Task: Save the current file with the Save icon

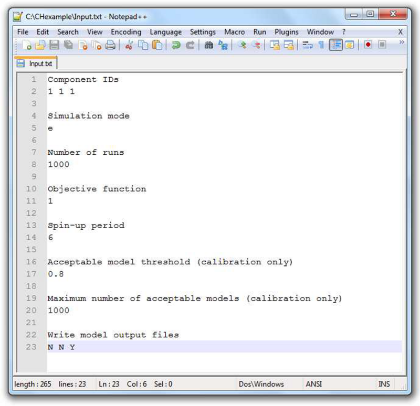Action: pyautogui.click(x=53, y=45)
